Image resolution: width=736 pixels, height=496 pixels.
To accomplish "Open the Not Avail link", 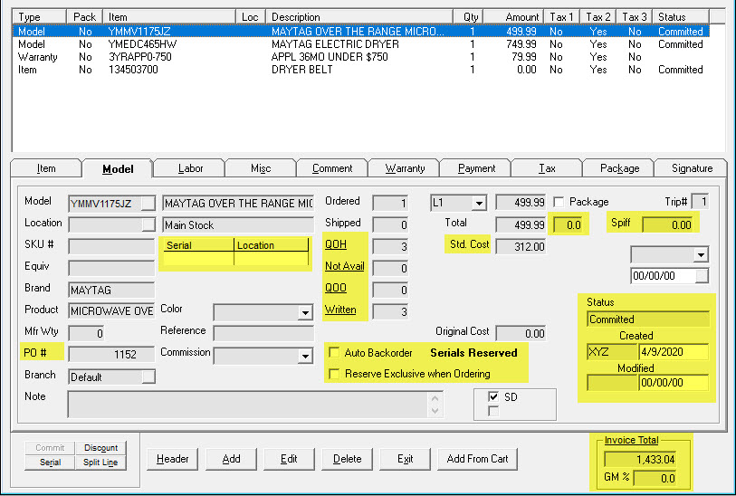I will pos(345,266).
